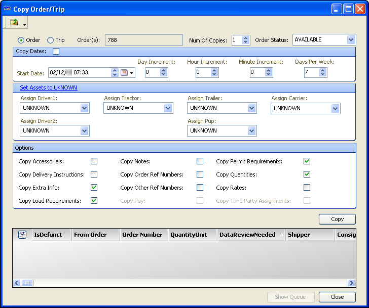
Task: Sort by the Order Number column header
Action: click(x=142, y=235)
